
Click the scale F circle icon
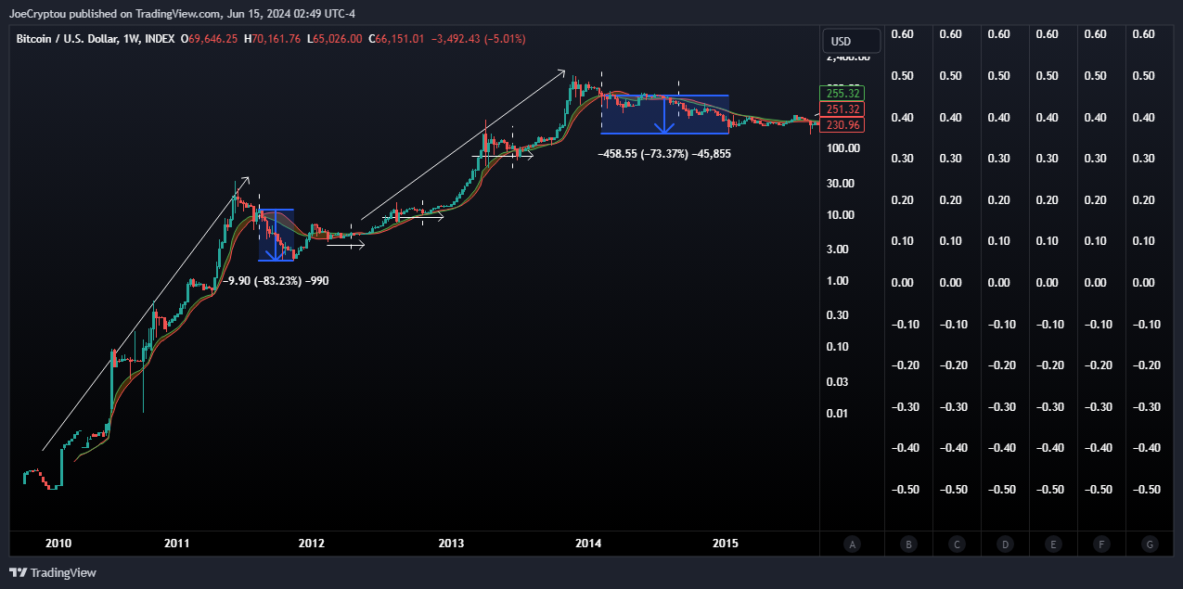[1101, 544]
